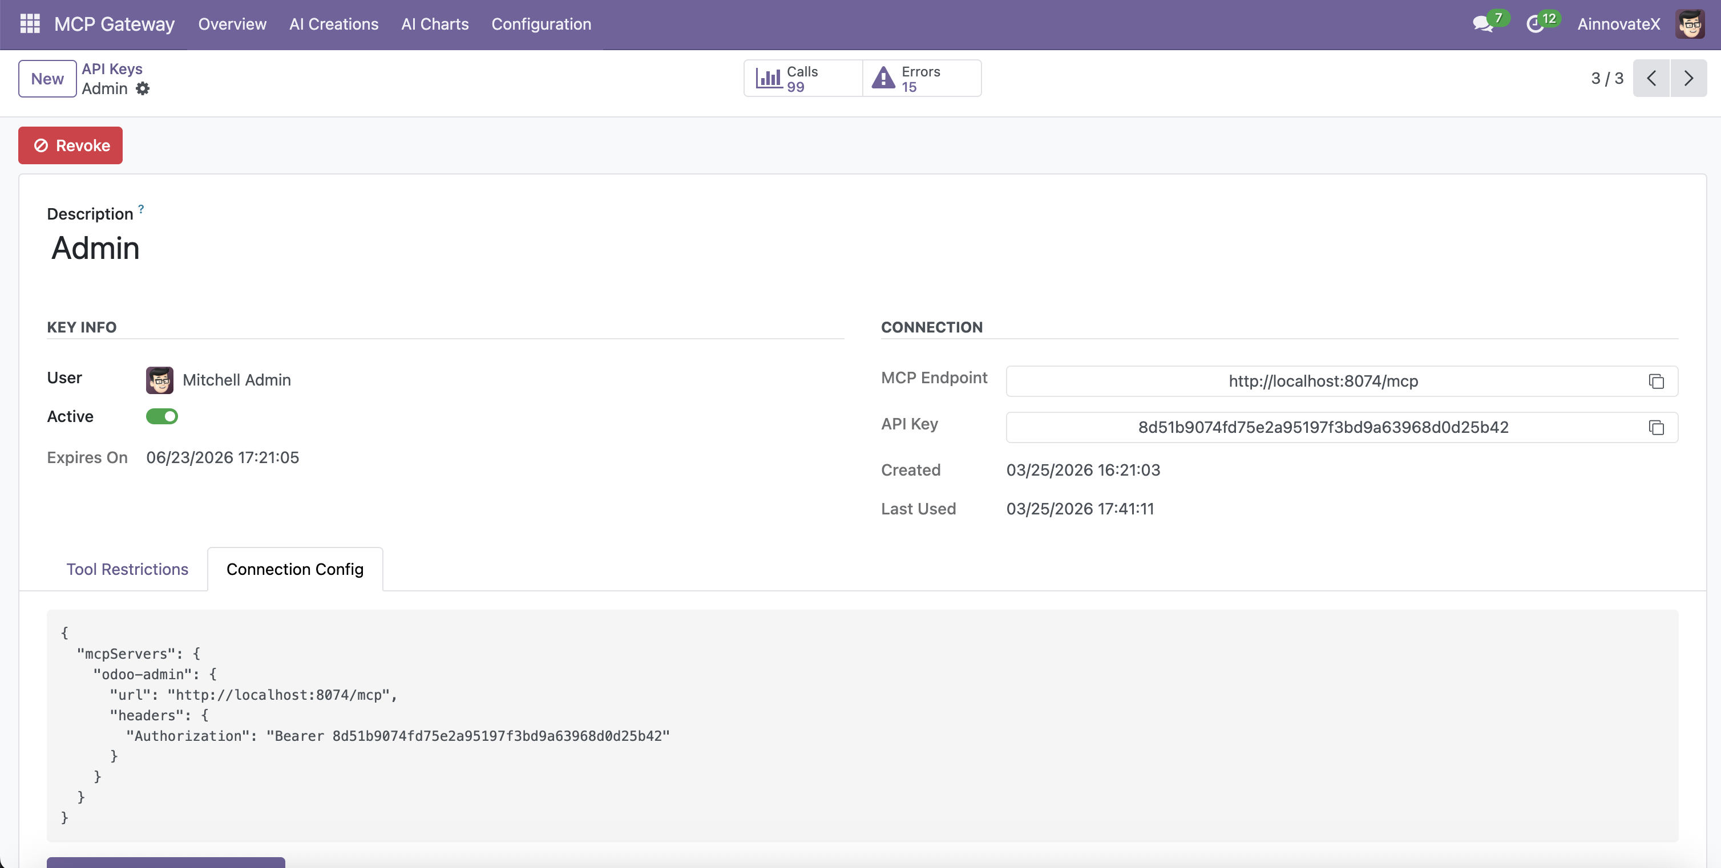Switch to the Tool Restrictions tab
Image resolution: width=1721 pixels, height=868 pixels.
pos(127,570)
